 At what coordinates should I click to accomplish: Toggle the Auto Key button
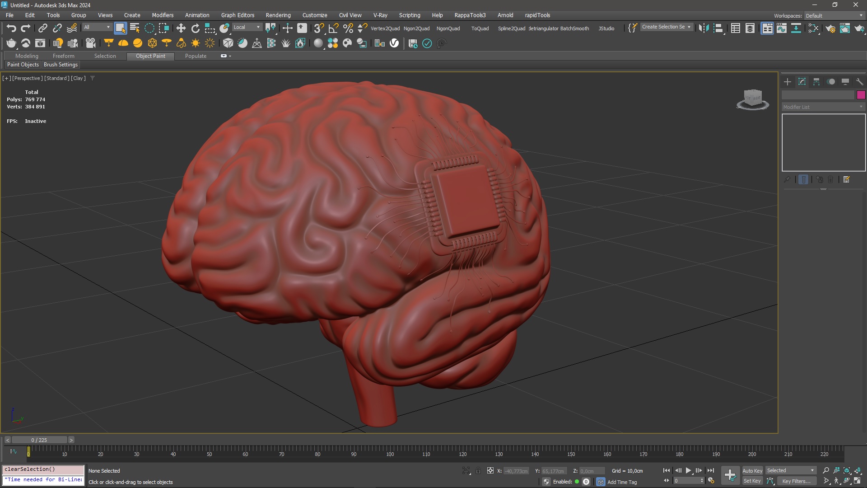[752, 470]
